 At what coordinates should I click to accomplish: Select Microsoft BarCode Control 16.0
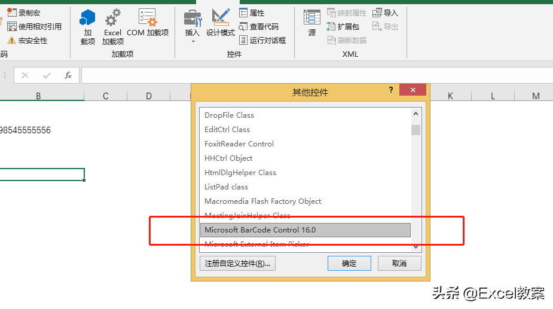coord(305,230)
